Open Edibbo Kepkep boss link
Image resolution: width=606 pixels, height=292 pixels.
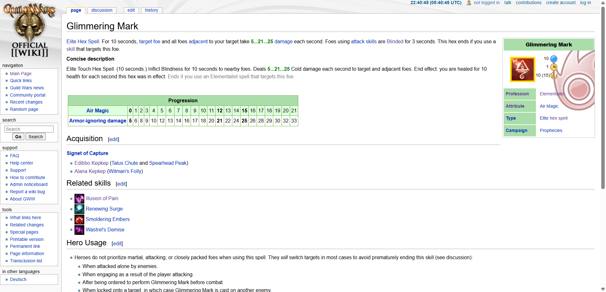(x=91, y=163)
